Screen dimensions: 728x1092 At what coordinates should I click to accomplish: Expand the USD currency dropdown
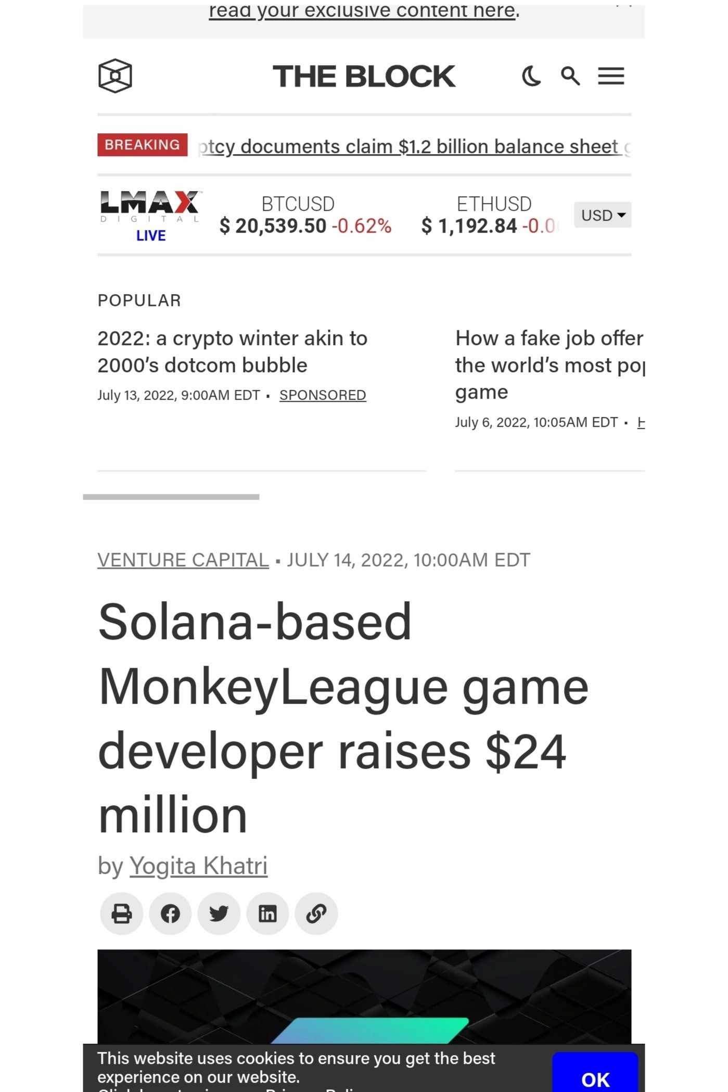coord(603,215)
